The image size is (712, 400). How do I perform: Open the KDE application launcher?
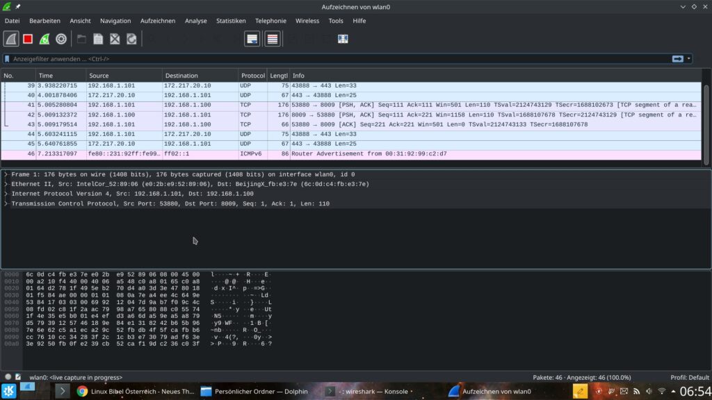[8, 391]
